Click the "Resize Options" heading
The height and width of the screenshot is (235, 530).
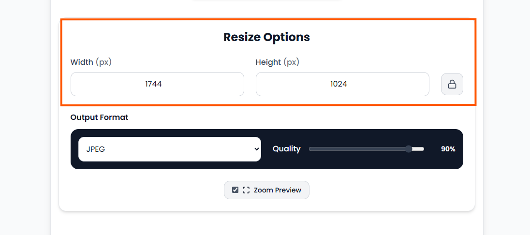pos(266,37)
